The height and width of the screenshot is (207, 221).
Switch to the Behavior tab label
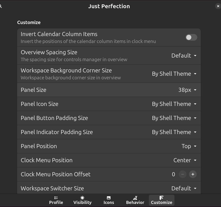pyautogui.click(x=135, y=202)
